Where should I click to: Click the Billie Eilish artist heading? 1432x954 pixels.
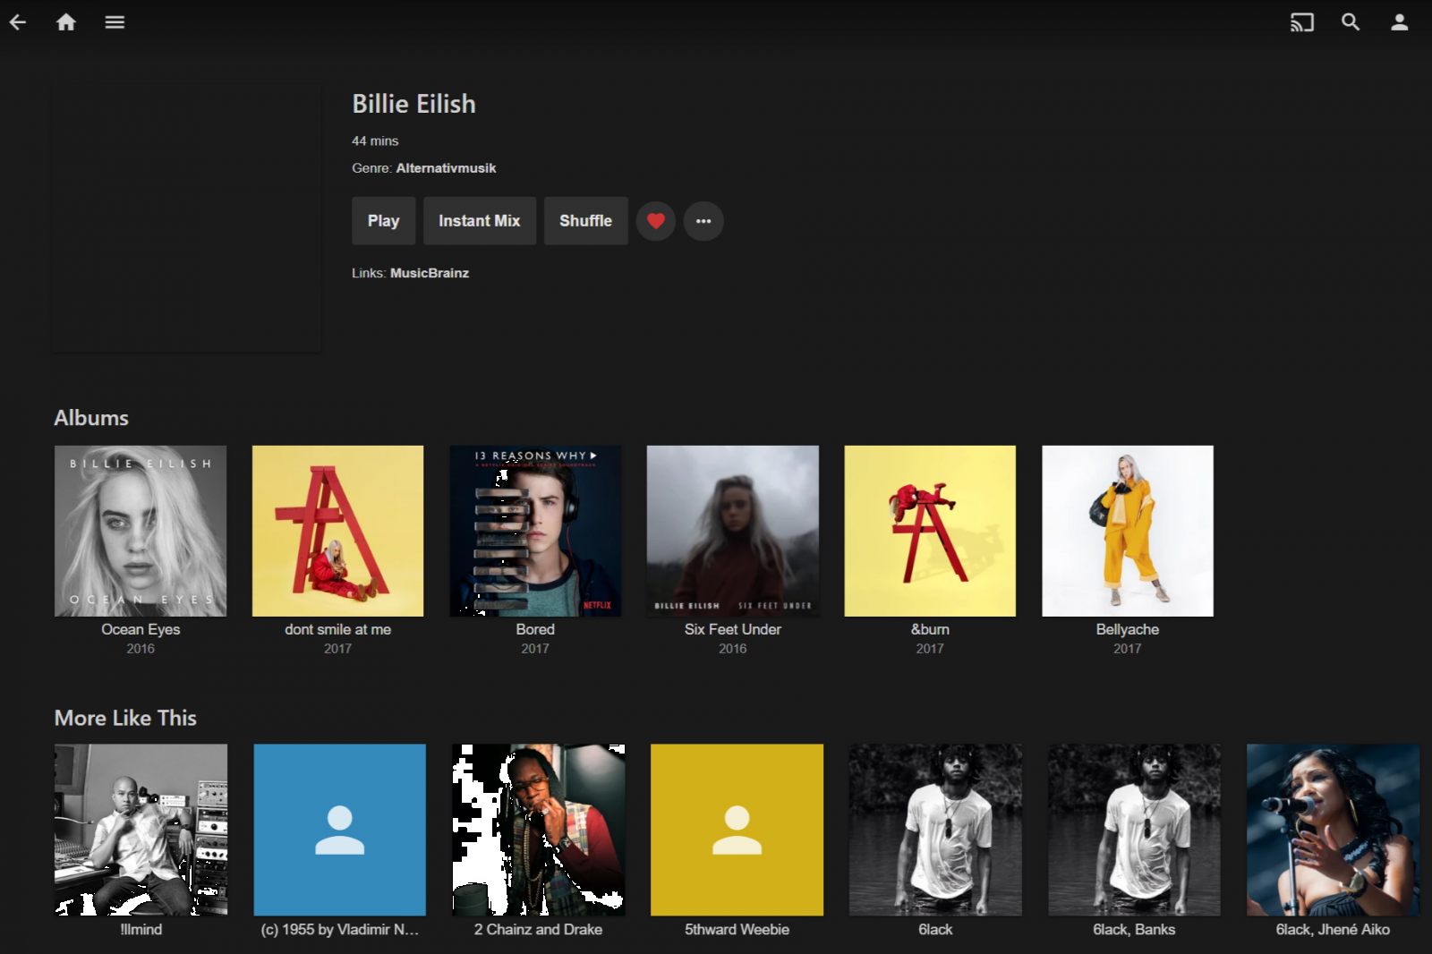coord(413,104)
